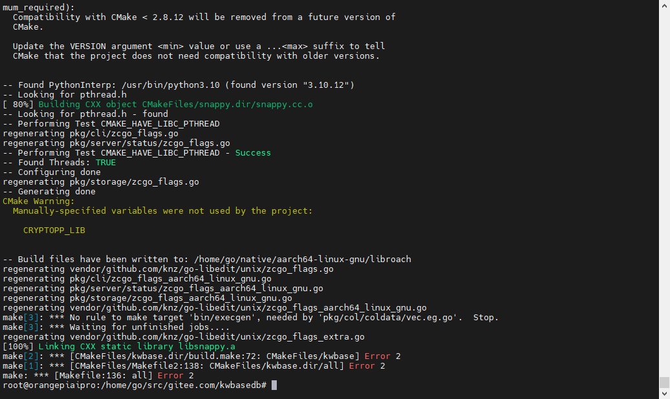The width and height of the screenshot is (670, 399).
Task: Click the red 'Error' on Makefile:136 line
Action: (170, 376)
